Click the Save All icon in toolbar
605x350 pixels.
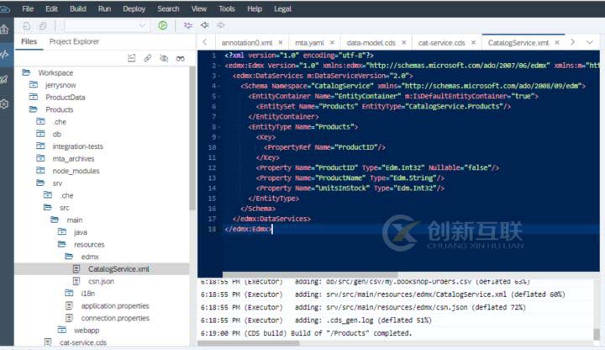pyautogui.click(x=43, y=26)
